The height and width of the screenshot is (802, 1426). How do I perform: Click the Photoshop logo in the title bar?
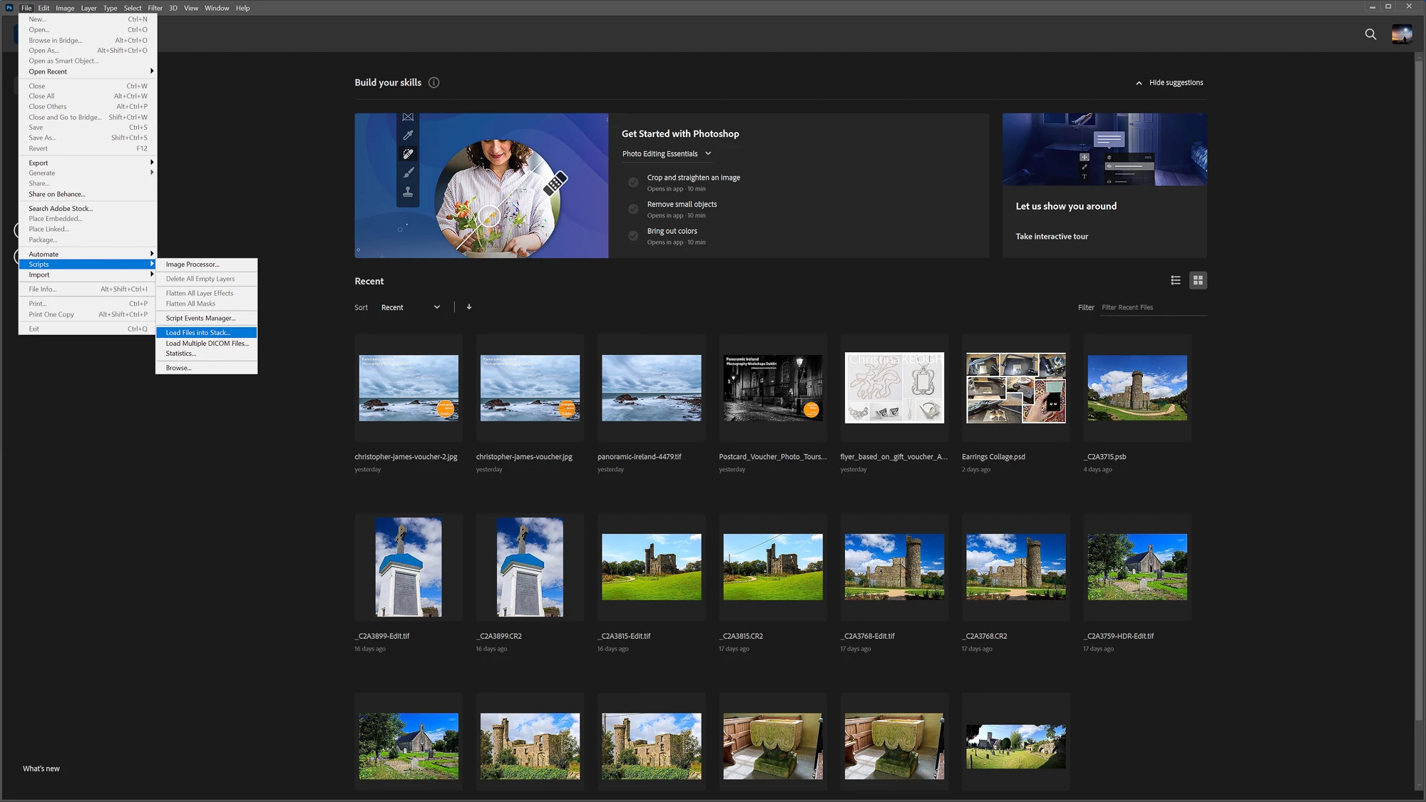click(x=9, y=8)
